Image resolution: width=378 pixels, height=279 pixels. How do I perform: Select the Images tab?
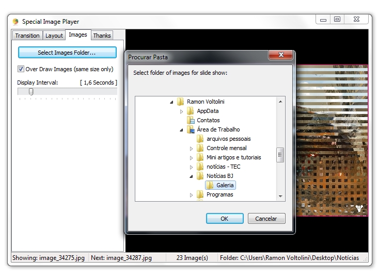[x=78, y=35]
